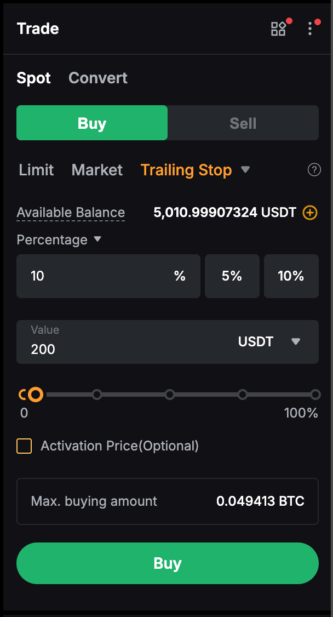333x617 pixels.
Task: Click the trailing percentage input field
Action: [x=99, y=276]
